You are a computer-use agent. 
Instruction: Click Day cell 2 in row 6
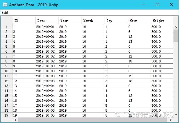(117, 51)
